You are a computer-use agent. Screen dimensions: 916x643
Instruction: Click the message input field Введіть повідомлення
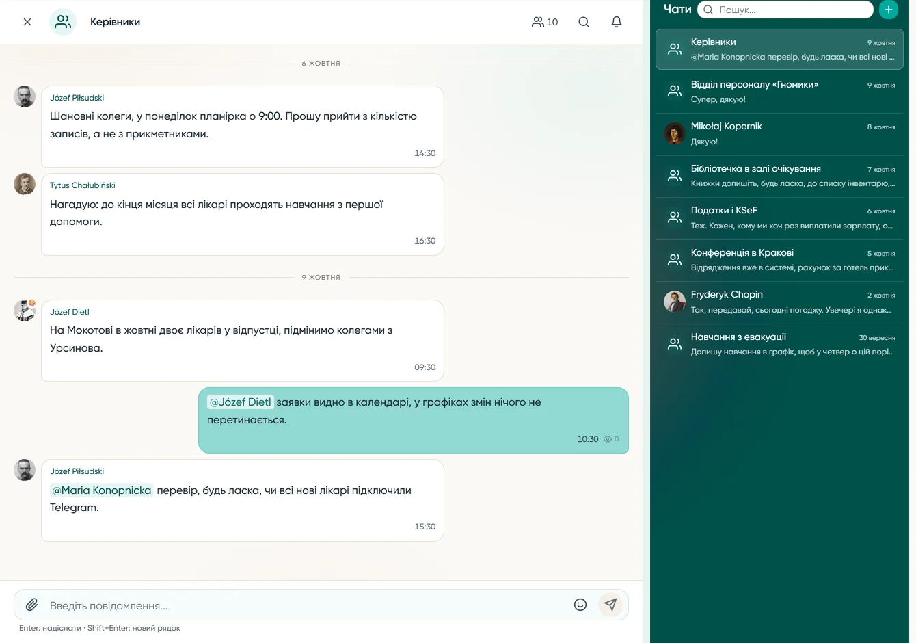[x=308, y=605]
